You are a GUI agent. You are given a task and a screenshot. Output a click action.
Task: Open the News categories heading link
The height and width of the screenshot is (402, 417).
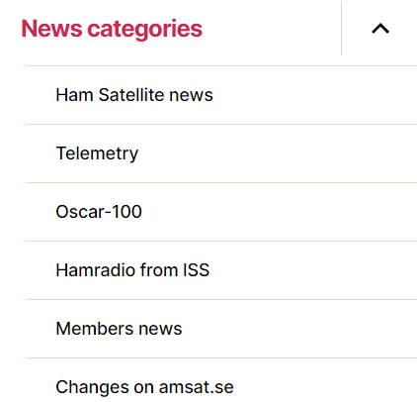point(112,29)
